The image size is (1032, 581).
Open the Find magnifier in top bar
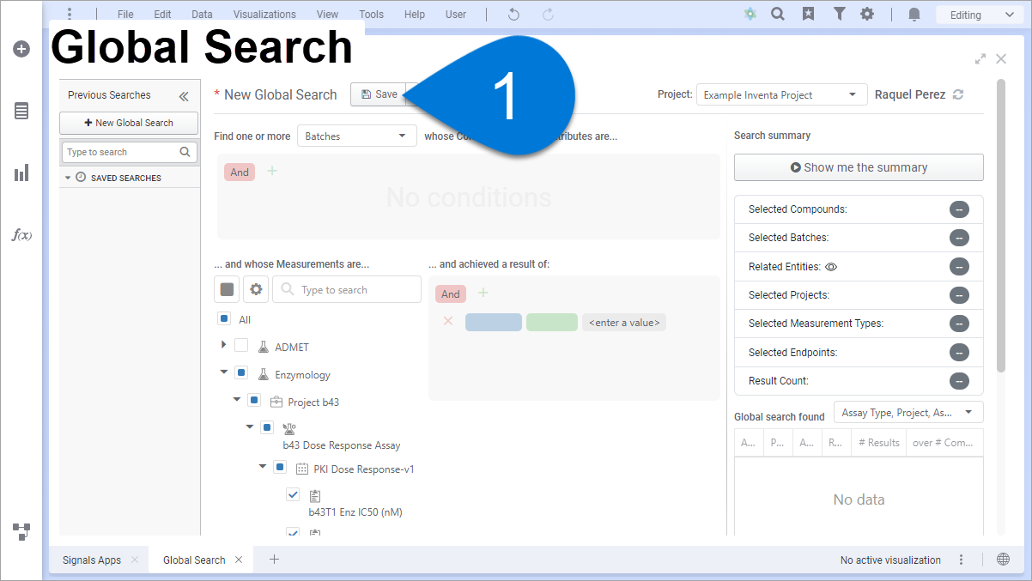(778, 15)
